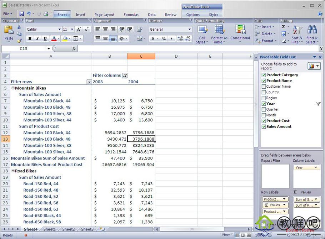Click the Save icon in quick access

(x=21, y=14)
